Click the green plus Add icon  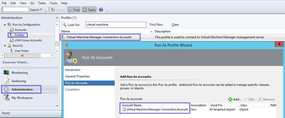point(230,99)
